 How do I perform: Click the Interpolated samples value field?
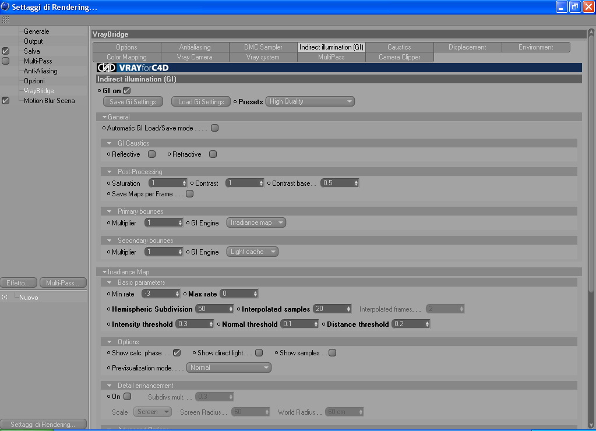330,309
